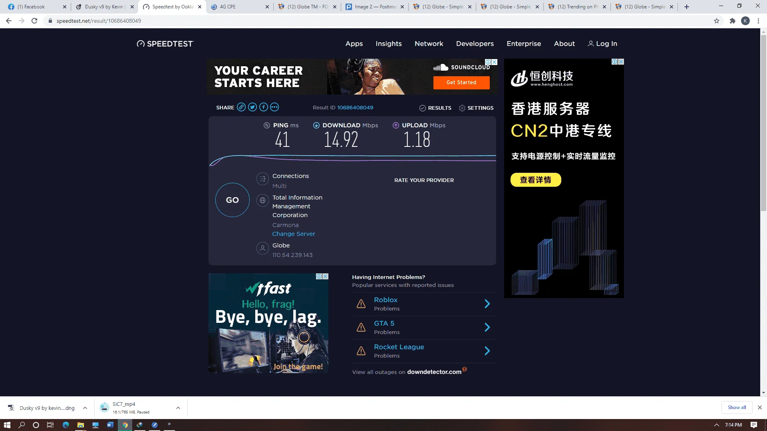Open Chrome profile K avatar
Image resolution: width=767 pixels, height=431 pixels.
[x=745, y=21]
